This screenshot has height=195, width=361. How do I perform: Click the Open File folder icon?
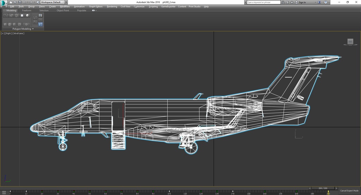pyautogui.click(x=15, y=2)
